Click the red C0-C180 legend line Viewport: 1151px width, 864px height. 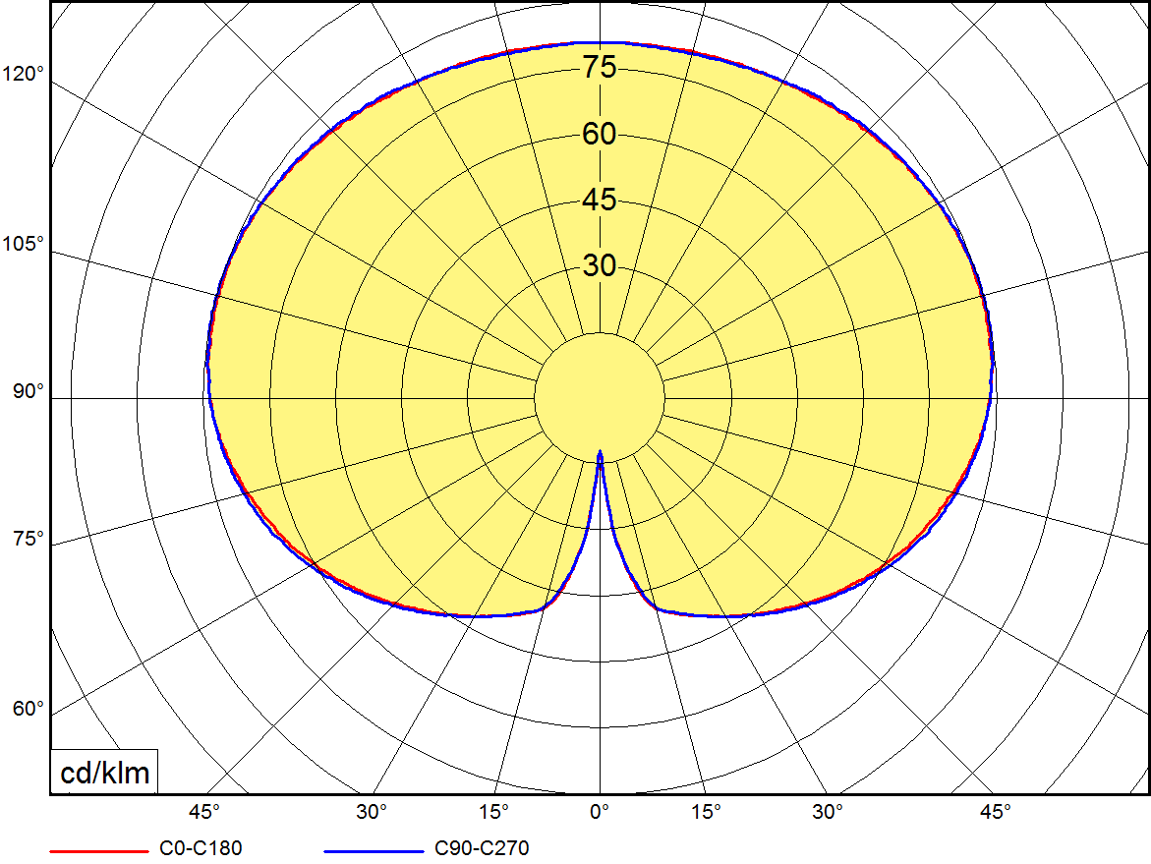tap(98, 848)
